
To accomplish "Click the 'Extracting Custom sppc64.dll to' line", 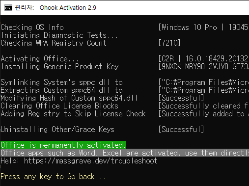I will pos(61,90).
